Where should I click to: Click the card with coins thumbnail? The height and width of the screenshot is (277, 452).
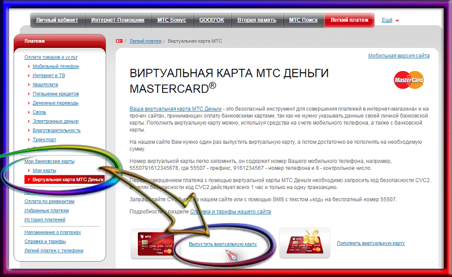tap(305, 243)
